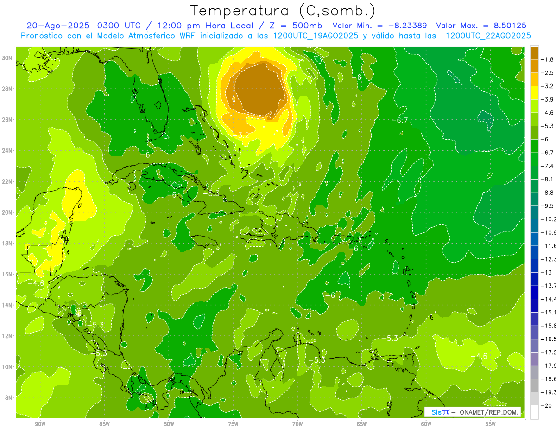Click the 'Z = 500mb' level text
The image size is (556, 430).
coord(297,26)
